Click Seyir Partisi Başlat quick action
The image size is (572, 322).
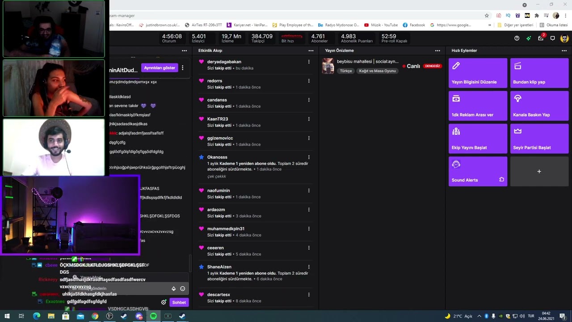coord(539,138)
